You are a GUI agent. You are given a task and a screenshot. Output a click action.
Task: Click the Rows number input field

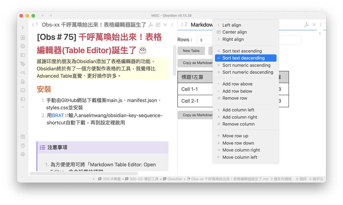tap(205, 40)
